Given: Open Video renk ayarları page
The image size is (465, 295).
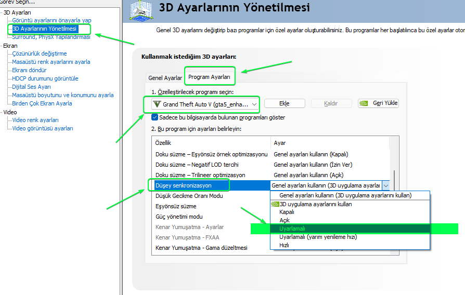Looking at the screenshot, I should point(35,120).
